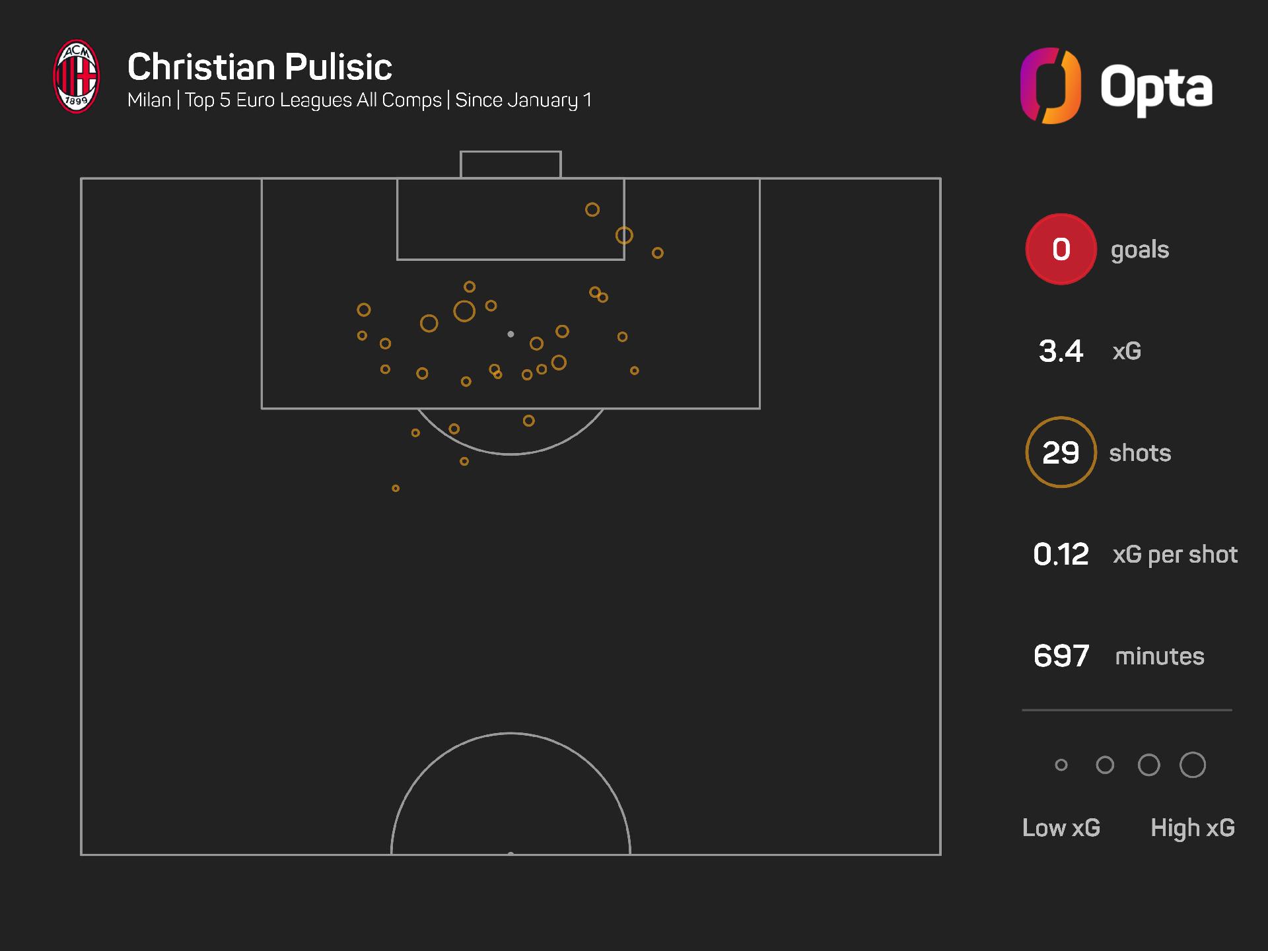
Task: Click the largest shot circle in the penalty area
Action: coord(464,311)
